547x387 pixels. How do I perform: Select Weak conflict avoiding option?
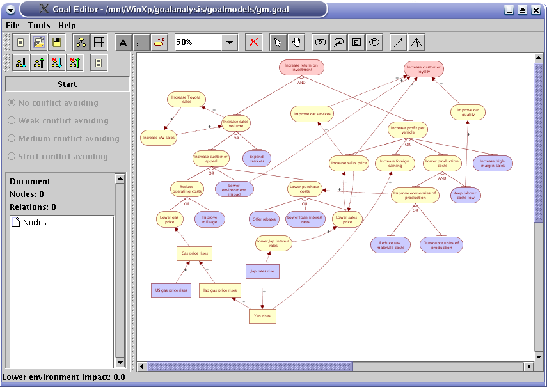point(58,121)
